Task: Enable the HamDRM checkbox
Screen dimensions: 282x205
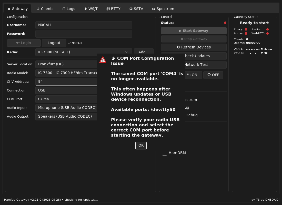Action: 165,153
